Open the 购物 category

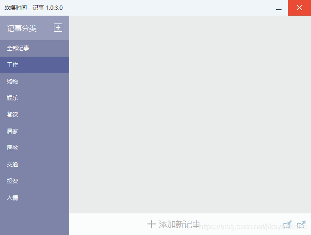35,82
